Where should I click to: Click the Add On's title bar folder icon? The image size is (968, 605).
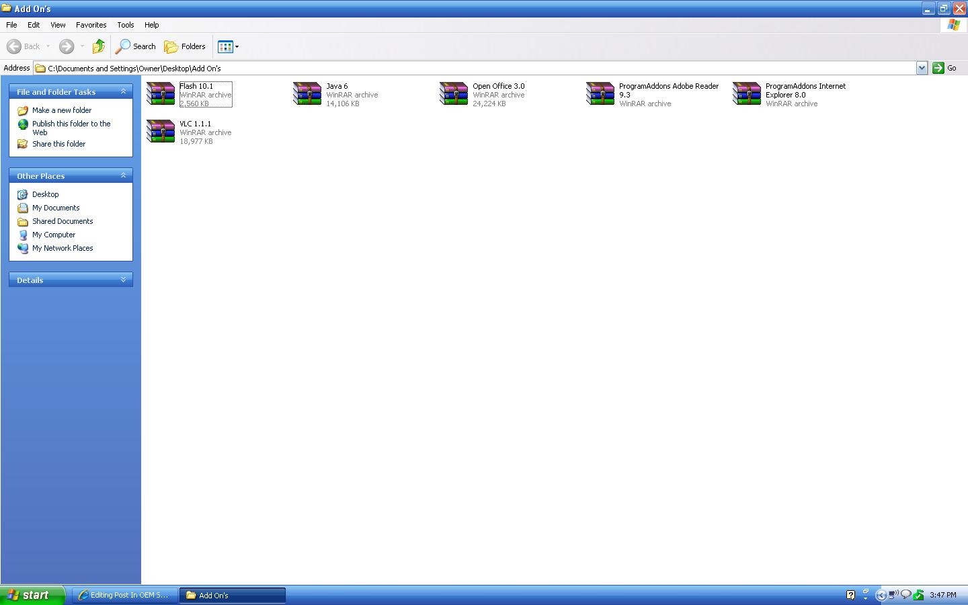tap(7, 9)
